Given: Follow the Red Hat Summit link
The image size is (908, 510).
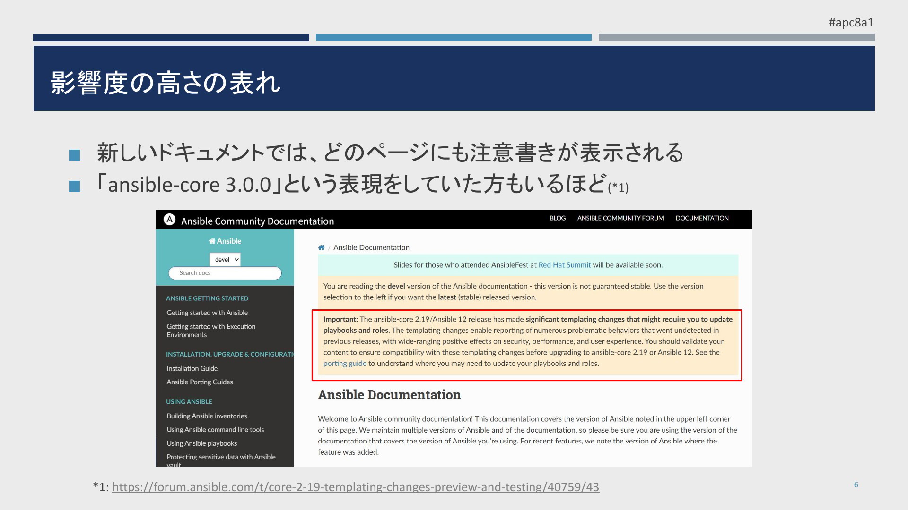Looking at the screenshot, I should tap(565, 265).
